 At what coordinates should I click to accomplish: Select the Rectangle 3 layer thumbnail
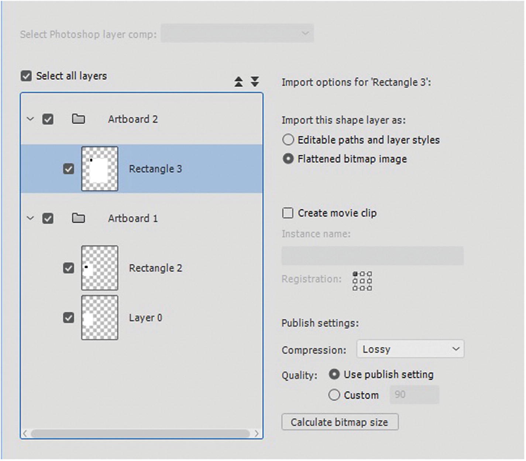click(100, 169)
